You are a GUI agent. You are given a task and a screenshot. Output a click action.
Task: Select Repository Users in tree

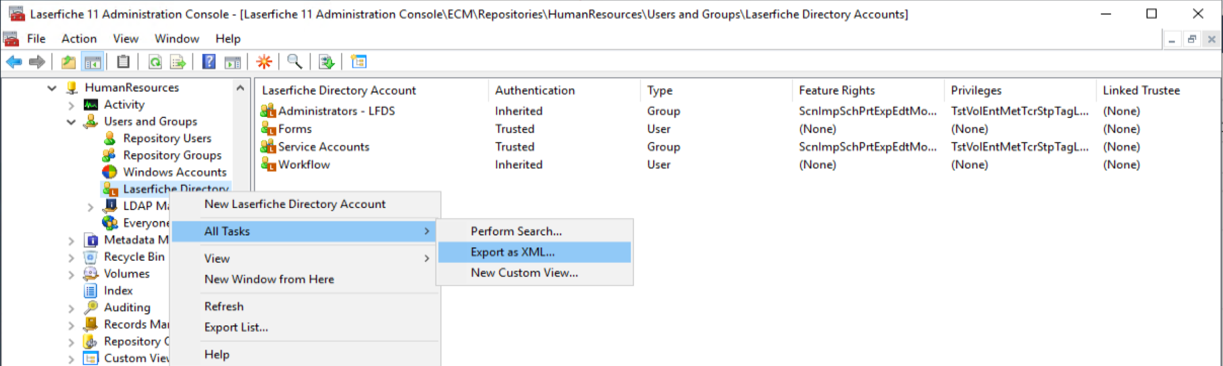point(167,138)
